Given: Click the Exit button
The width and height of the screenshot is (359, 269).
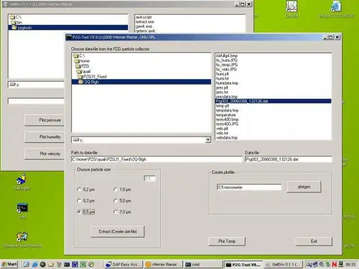Looking at the screenshot, I should pyautogui.click(x=314, y=241).
